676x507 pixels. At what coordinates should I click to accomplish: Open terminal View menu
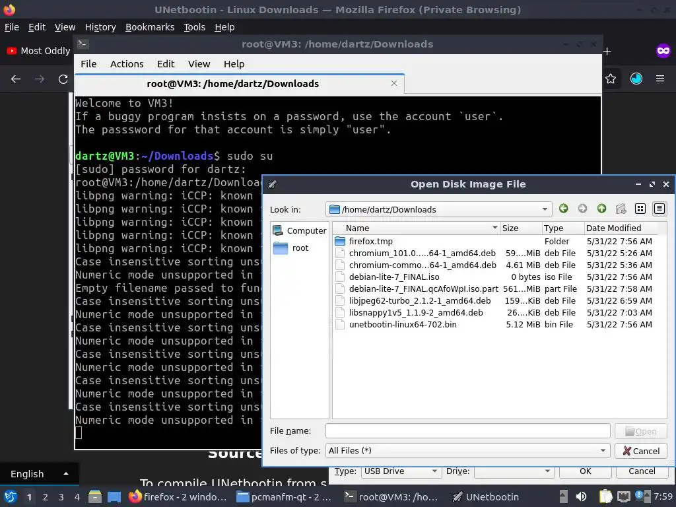click(x=199, y=64)
